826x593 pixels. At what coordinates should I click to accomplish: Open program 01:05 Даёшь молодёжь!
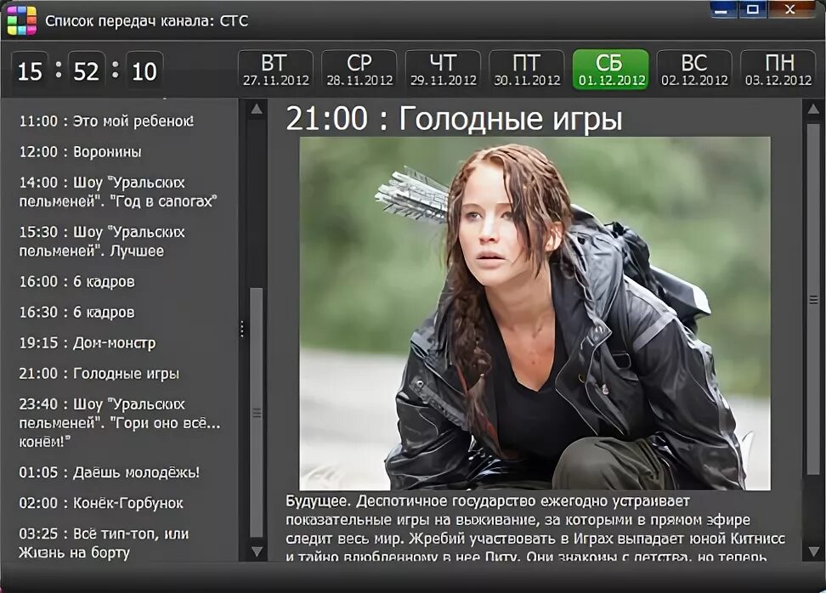[110, 472]
